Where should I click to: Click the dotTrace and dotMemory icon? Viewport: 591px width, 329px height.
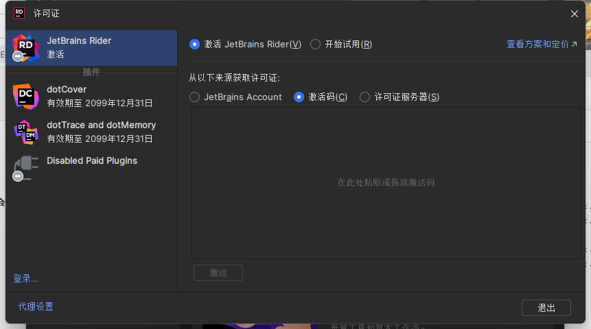pyautogui.click(x=26, y=132)
